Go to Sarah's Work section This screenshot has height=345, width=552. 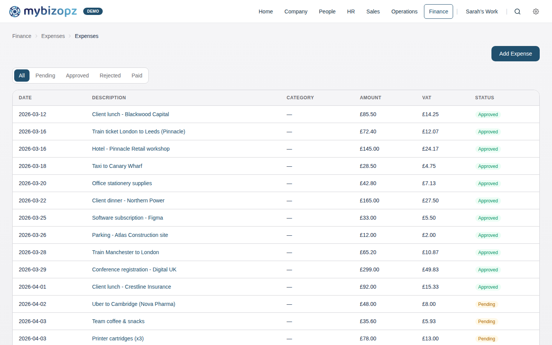pos(482,11)
